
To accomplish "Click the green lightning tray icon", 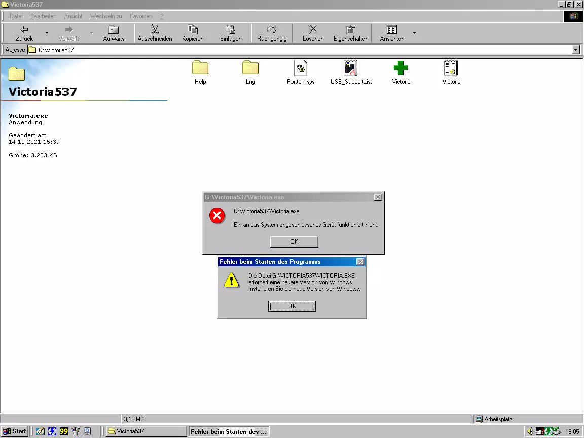I will [548, 432].
